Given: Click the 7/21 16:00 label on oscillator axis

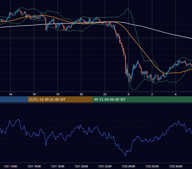Looking at the screenshot, I should [34, 166].
